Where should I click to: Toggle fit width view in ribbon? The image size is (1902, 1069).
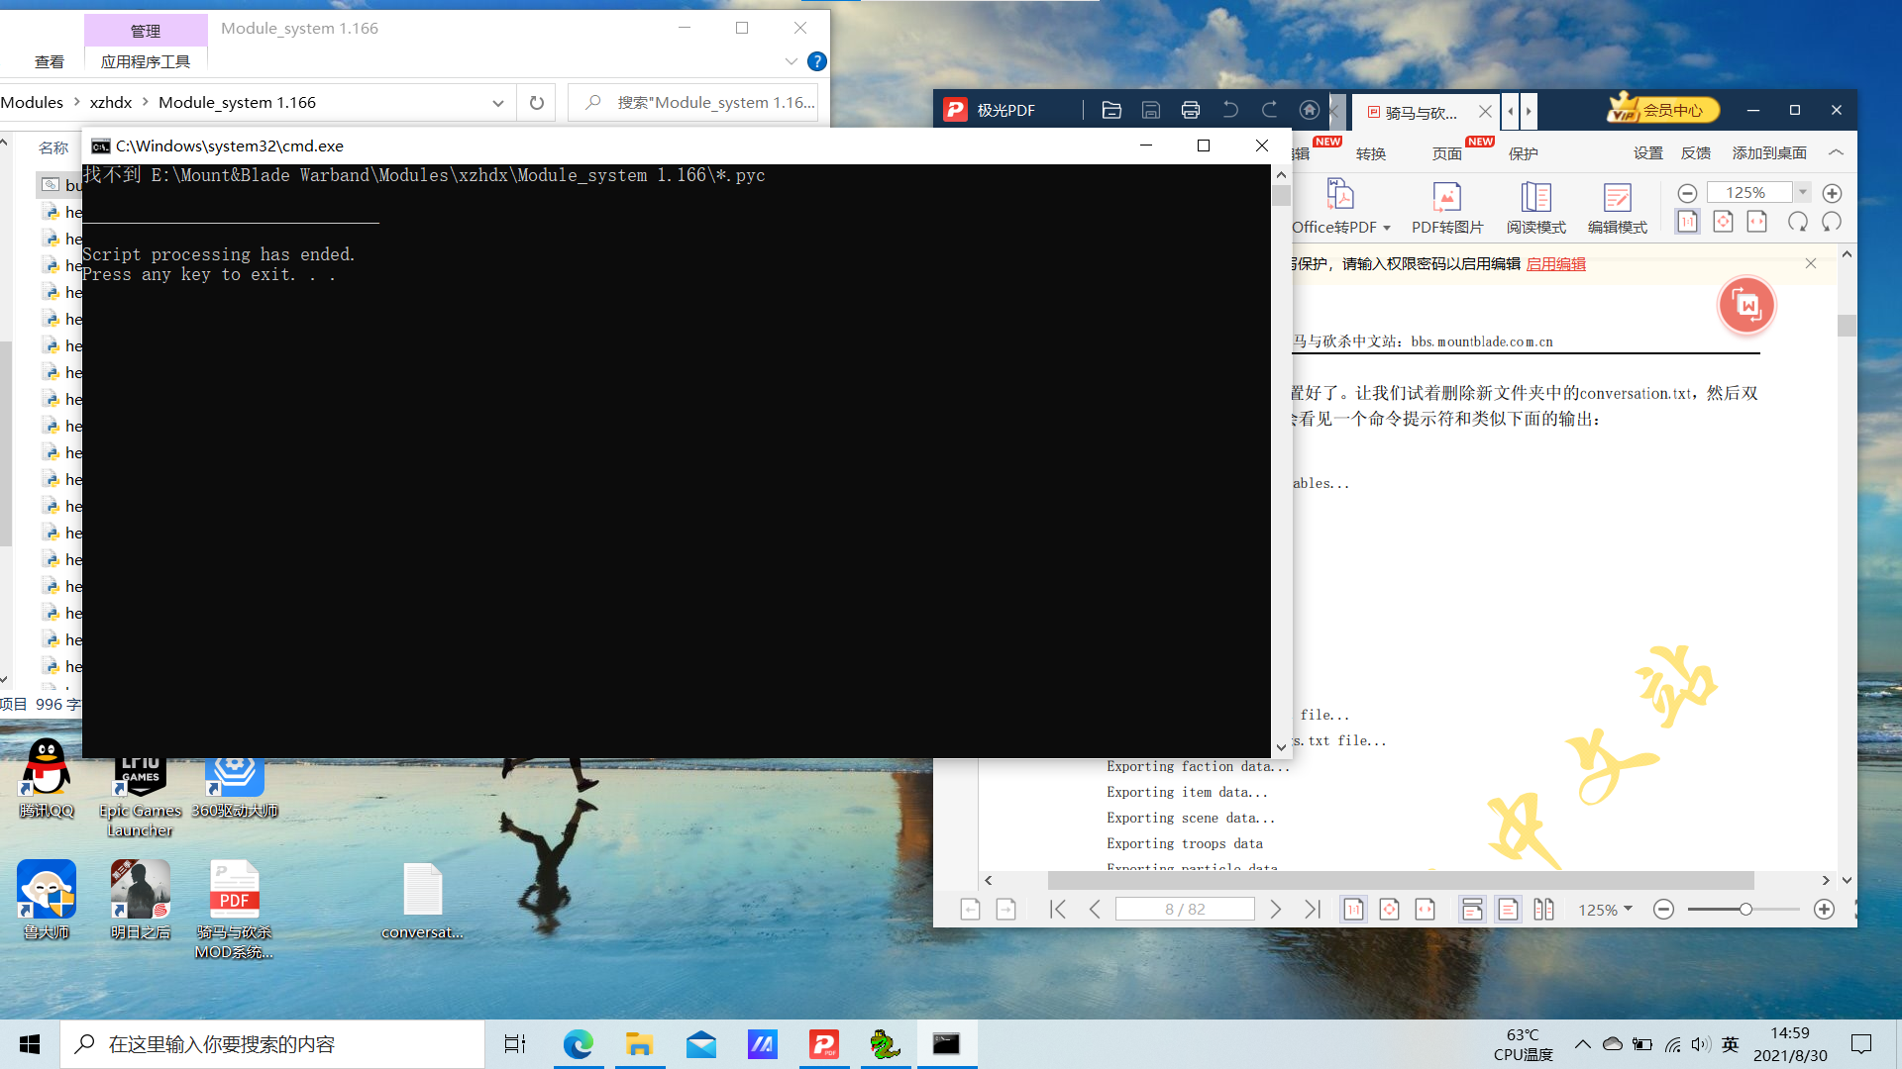[x=1757, y=222]
